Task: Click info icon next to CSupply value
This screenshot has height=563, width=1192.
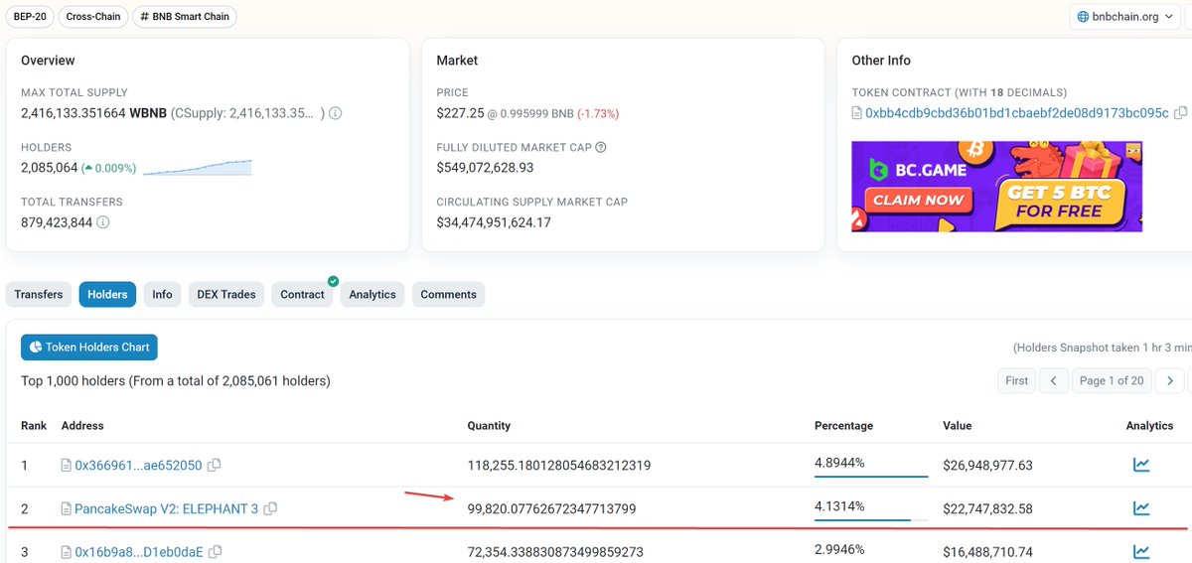Action: pos(336,113)
